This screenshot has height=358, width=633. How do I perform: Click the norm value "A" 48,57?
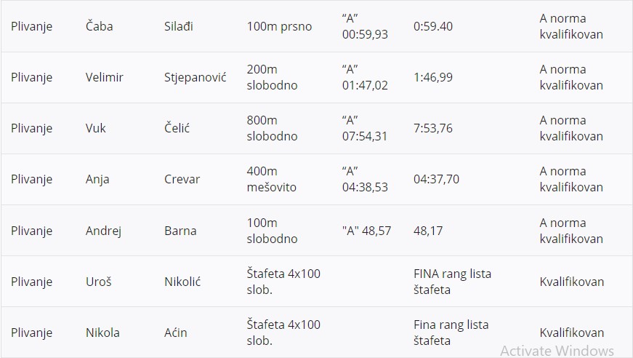click(366, 231)
